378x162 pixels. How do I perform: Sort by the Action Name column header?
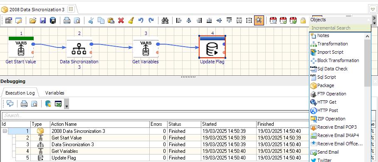(x=100, y=124)
